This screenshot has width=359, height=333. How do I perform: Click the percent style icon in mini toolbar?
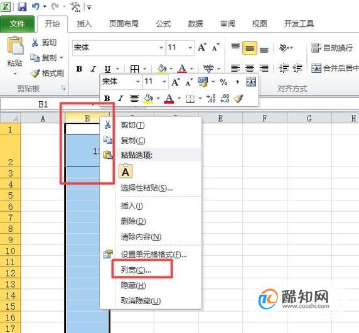[x=223, y=82]
